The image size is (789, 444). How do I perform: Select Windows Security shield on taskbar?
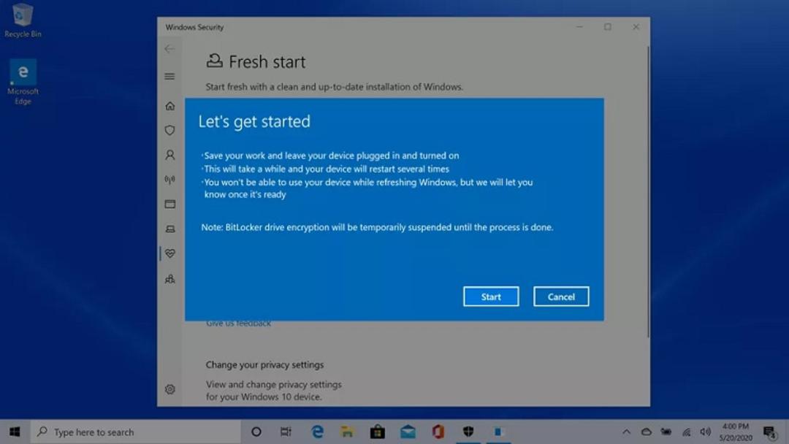(x=468, y=432)
